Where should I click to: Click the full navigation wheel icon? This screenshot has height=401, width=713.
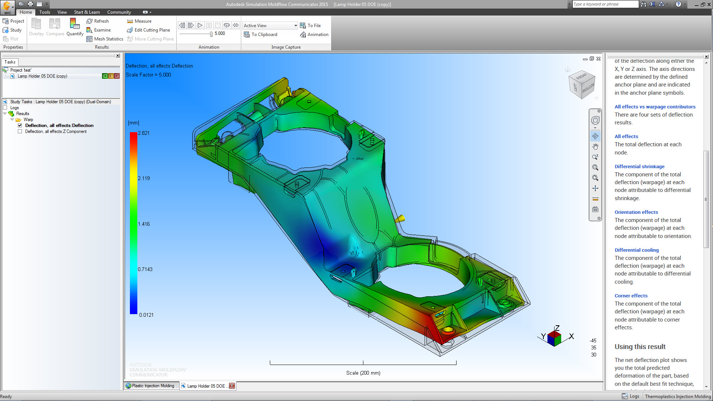click(x=595, y=120)
